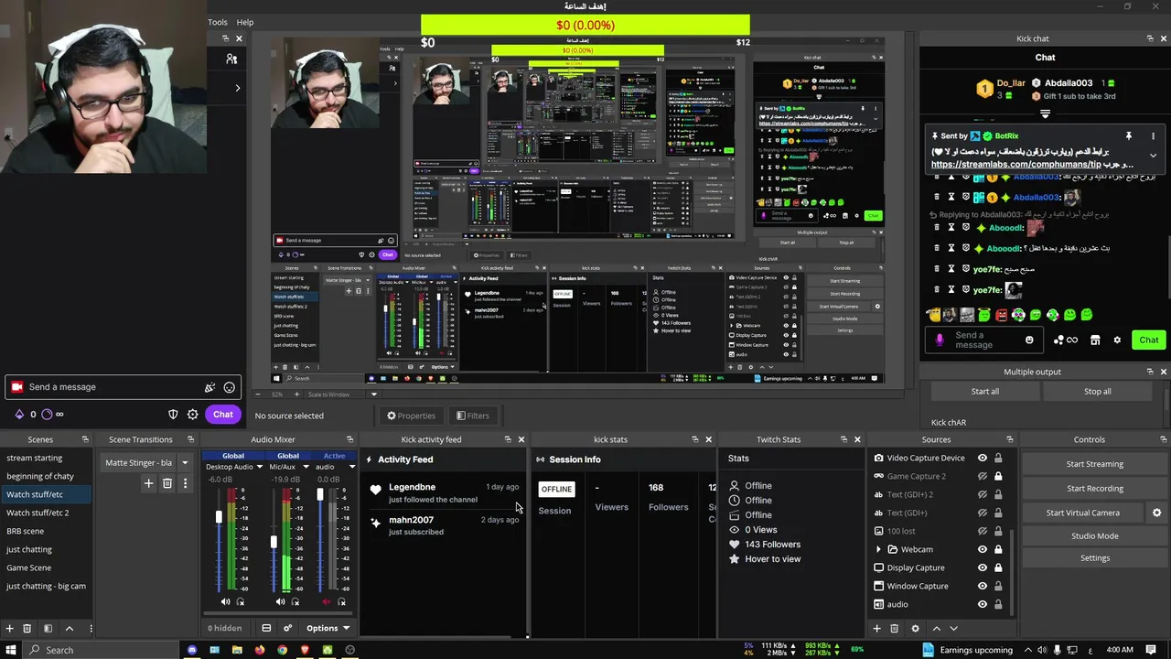Open audio channel dropdown arrow
1171x659 pixels.
pyautogui.click(x=352, y=467)
